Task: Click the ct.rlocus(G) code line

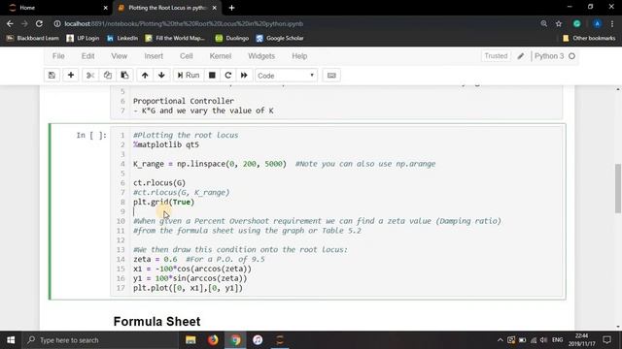Action: coord(159,183)
